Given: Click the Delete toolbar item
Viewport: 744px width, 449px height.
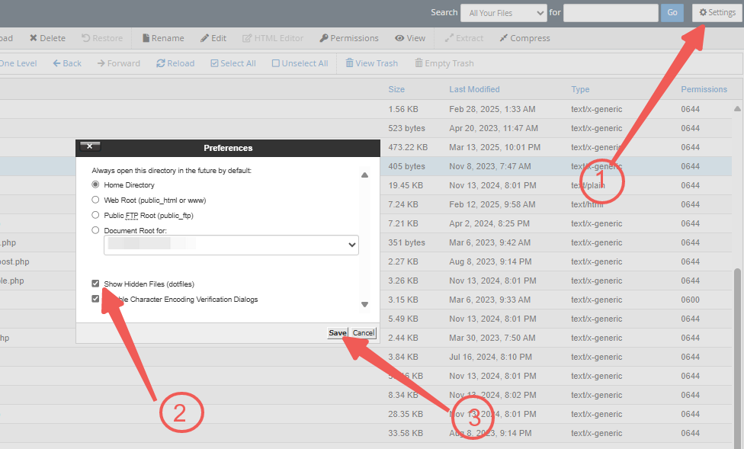Looking at the screenshot, I should (47, 38).
